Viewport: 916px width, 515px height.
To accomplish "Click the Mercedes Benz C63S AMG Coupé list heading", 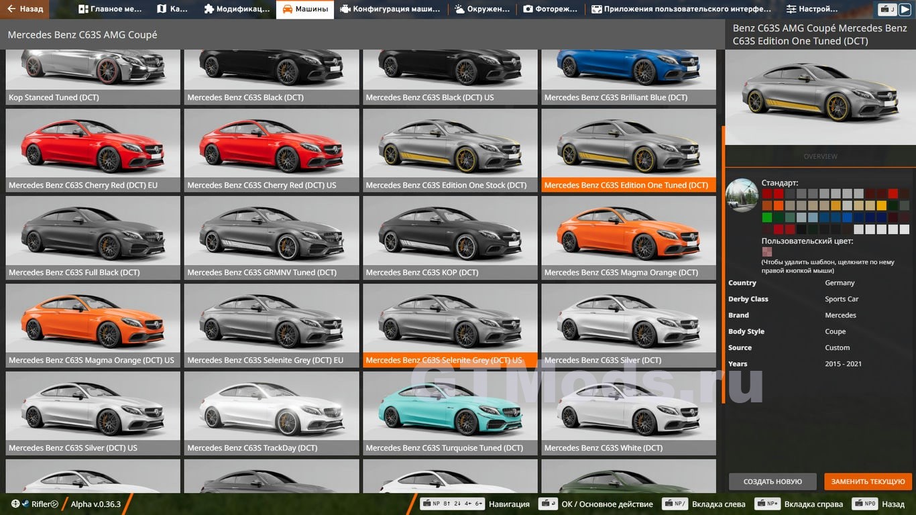I will 82,35.
